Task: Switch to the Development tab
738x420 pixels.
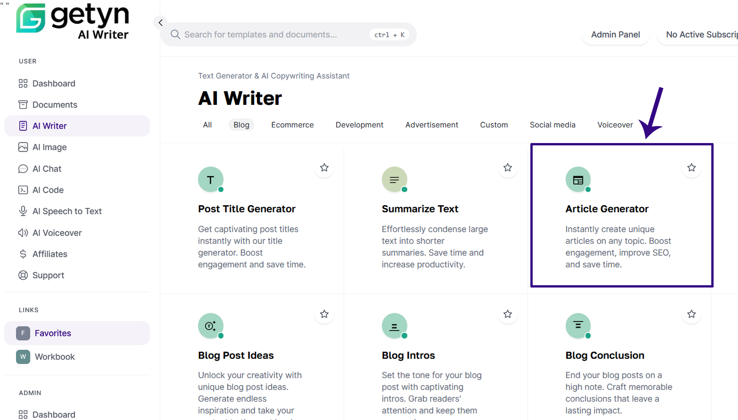Action: point(360,125)
